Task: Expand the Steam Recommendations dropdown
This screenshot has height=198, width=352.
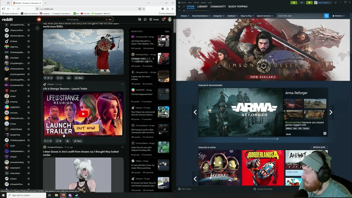Action: [x=201, y=16]
